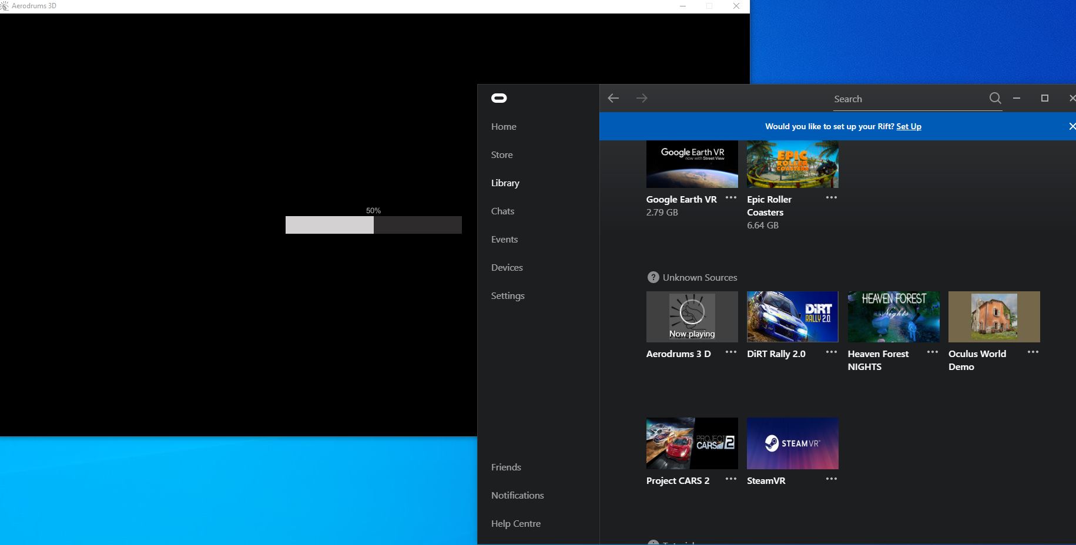Open Home in Oculus sidebar

(x=504, y=126)
